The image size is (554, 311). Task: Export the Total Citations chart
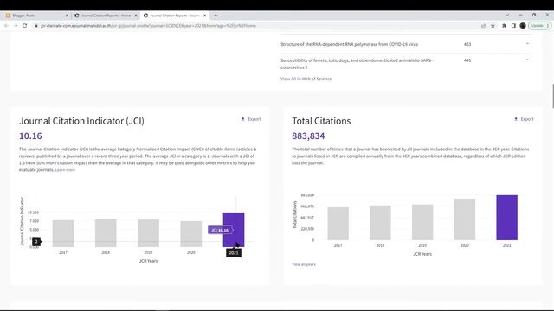[524, 119]
